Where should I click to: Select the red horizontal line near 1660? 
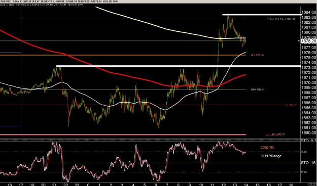(123, 134)
